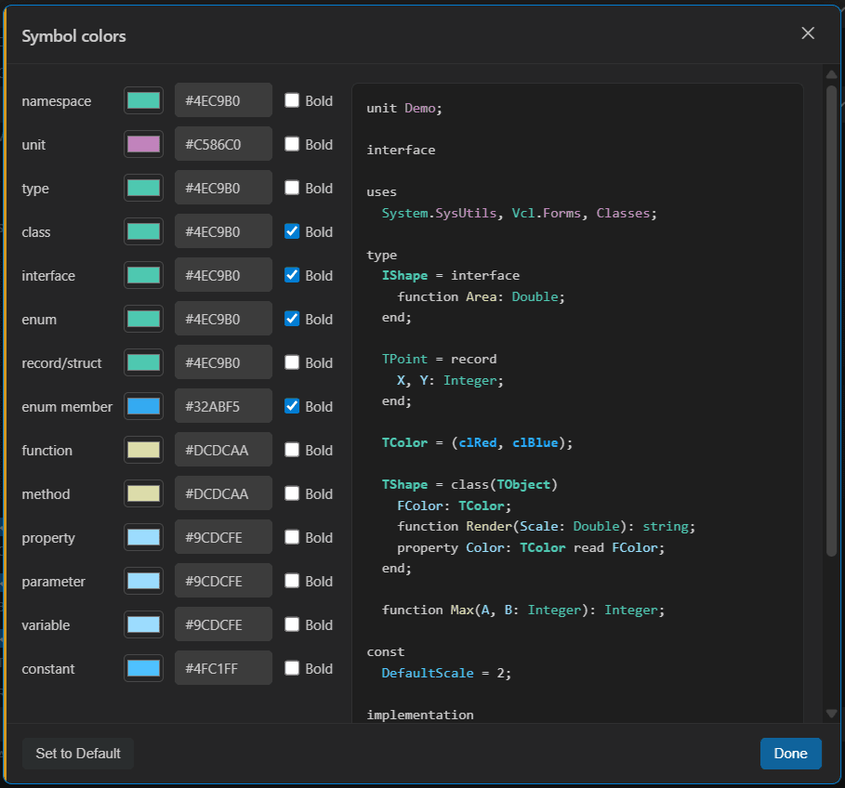Viewport: 845px width, 788px height.
Task: Enable Bold for record/struct
Action: (x=292, y=362)
